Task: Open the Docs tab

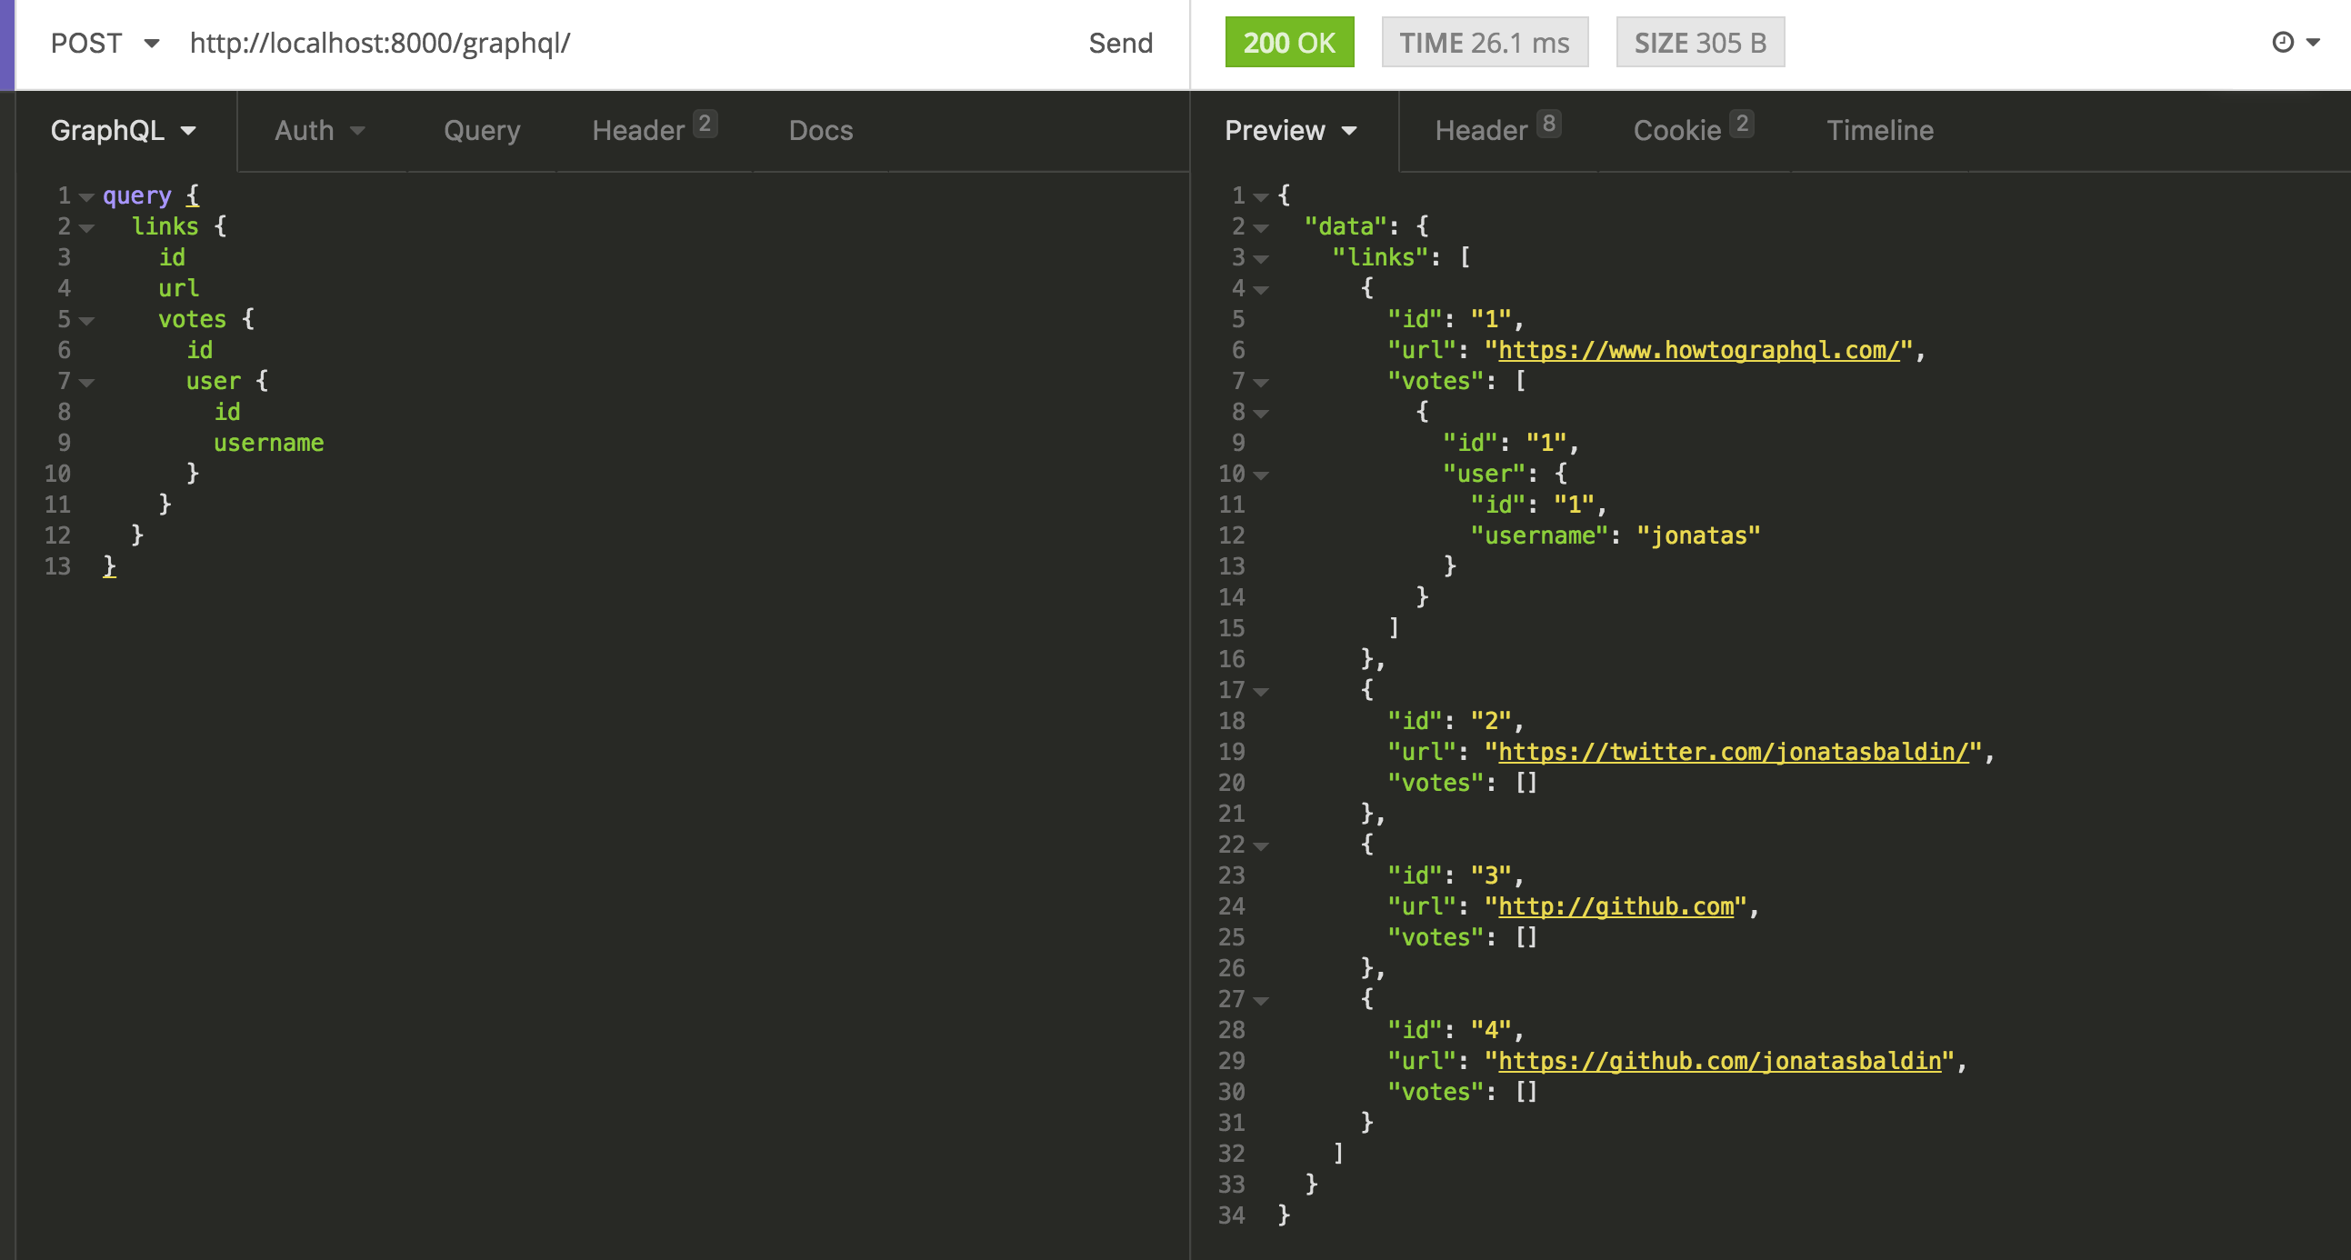Action: [820, 131]
